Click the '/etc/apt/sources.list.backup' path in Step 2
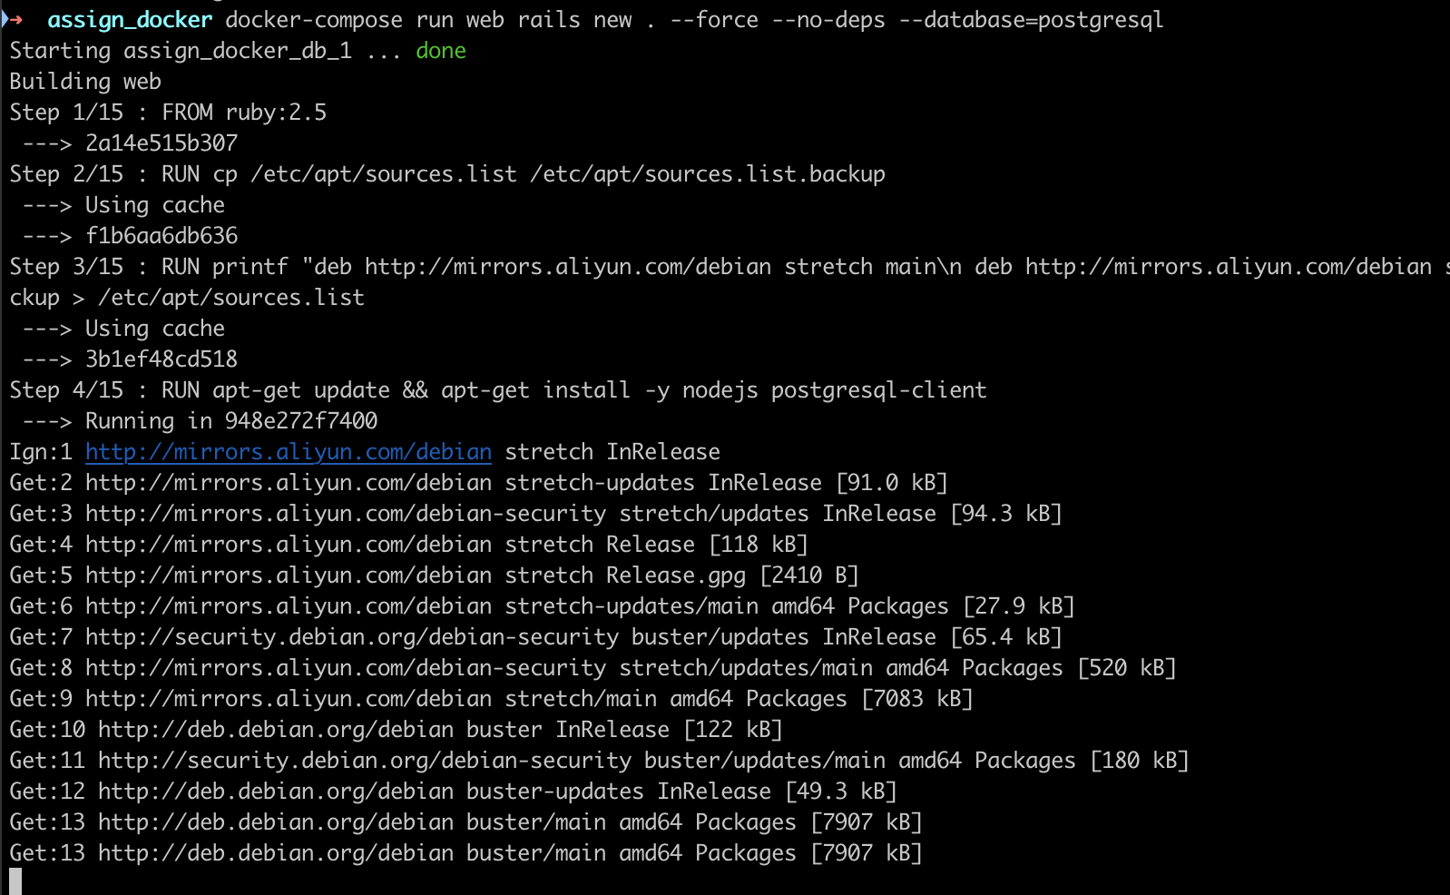The width and height of the screenshot is (1450, 895). click(x=708, y=174)
